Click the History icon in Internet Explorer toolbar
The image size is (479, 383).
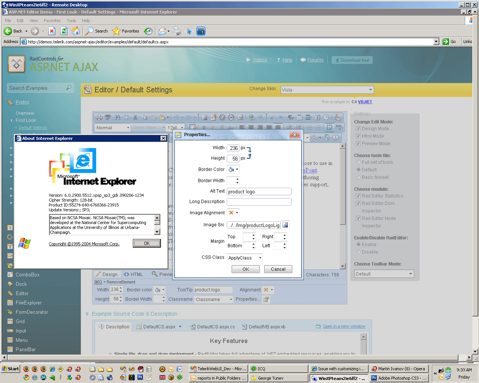(148, 31)
